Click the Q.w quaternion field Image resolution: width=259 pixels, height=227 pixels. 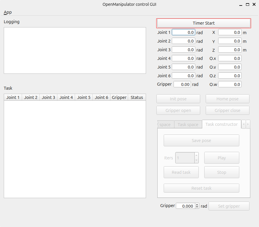[x=230, y=84]
